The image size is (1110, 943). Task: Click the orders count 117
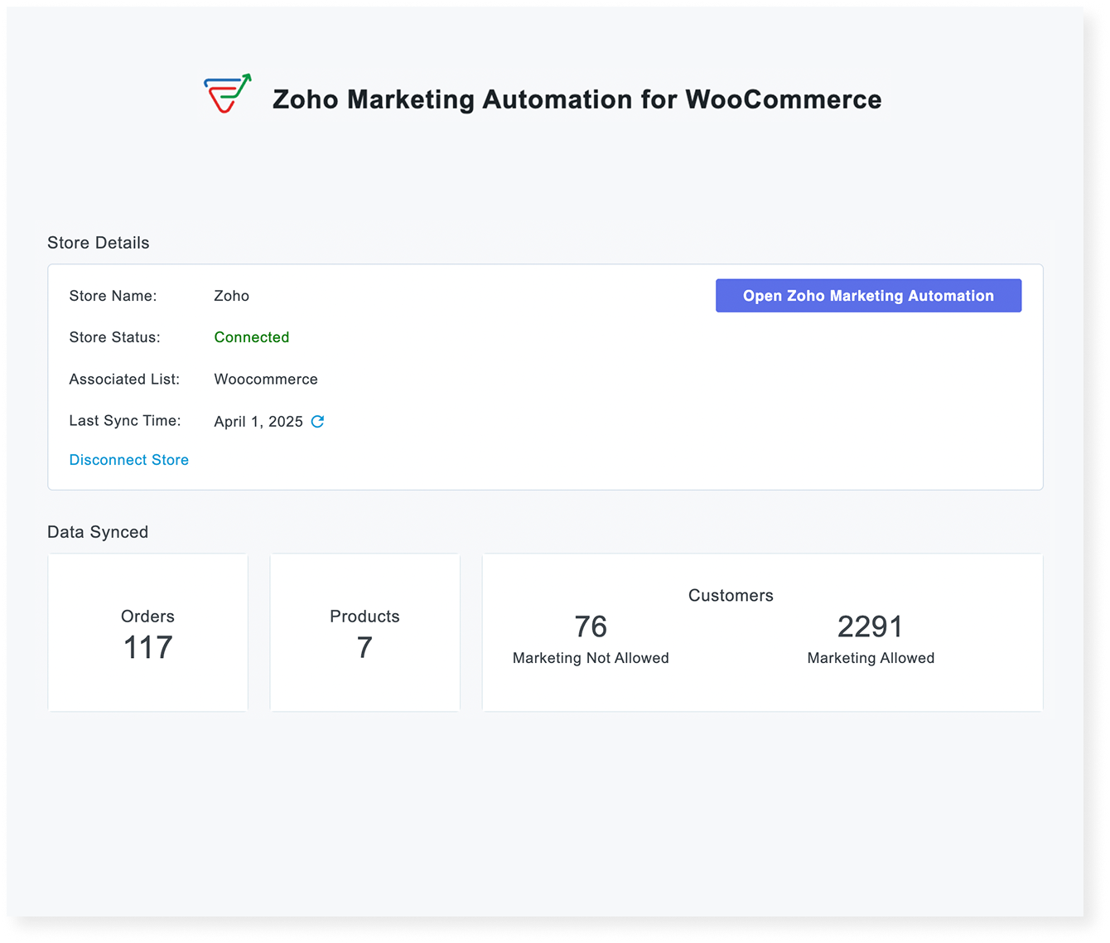(148, 647)
